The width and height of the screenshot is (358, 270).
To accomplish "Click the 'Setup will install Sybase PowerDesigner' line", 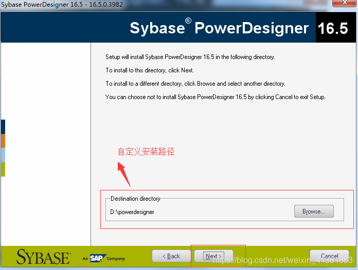I will 190,57.
